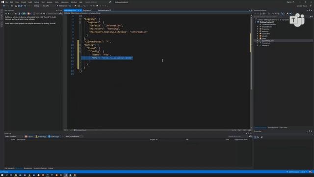The height and width of the screenshot is (177, 314).
Task: Start debugging with IIS Express button
Action: [x=62, y=6]
